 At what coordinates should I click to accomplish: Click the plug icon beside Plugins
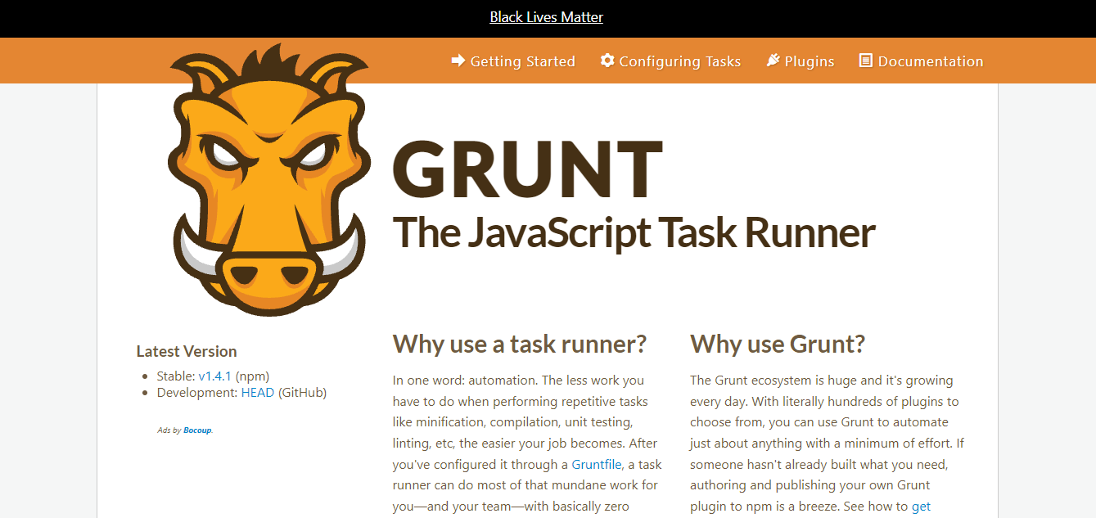pos(773,61)
